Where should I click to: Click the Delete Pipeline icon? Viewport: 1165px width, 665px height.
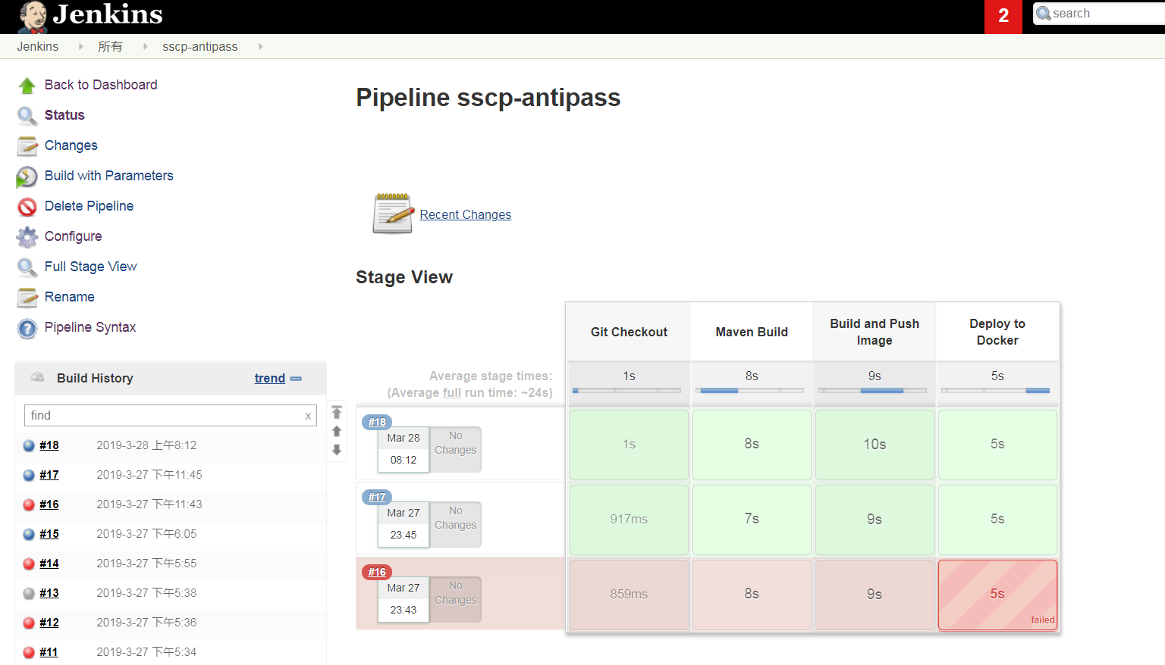coord(27,207)
